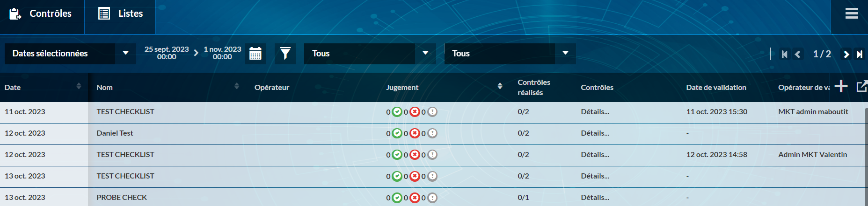Sort by the Date column
Screen dimensions: 868x206
79,86
